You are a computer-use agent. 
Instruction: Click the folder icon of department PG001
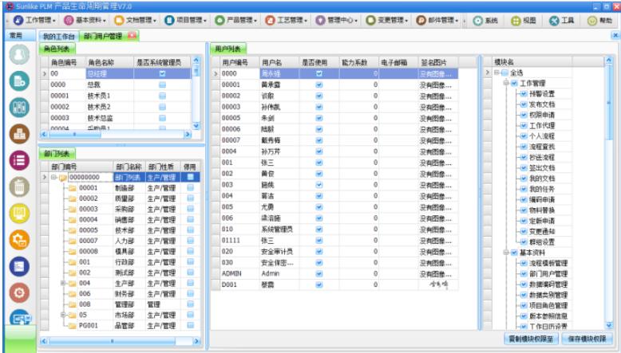click(72, 326)
